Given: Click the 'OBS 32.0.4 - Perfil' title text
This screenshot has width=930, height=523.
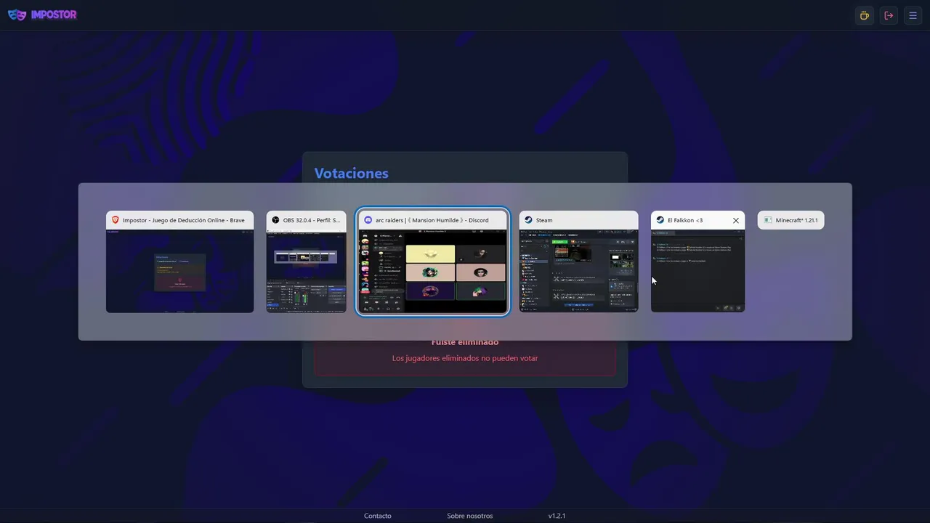Looking at the screenshot, I should click(311, 220).
